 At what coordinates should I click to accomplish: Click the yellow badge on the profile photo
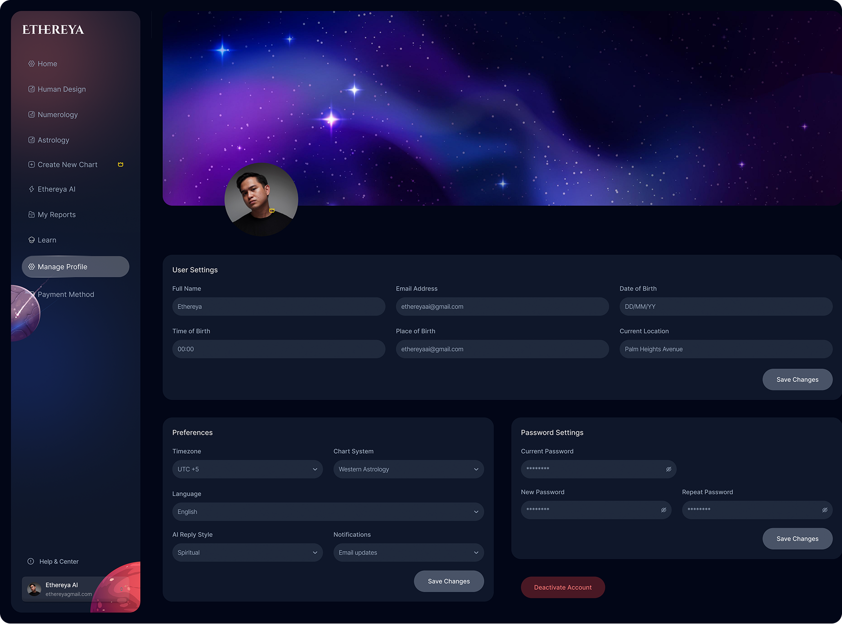(271, 211)
